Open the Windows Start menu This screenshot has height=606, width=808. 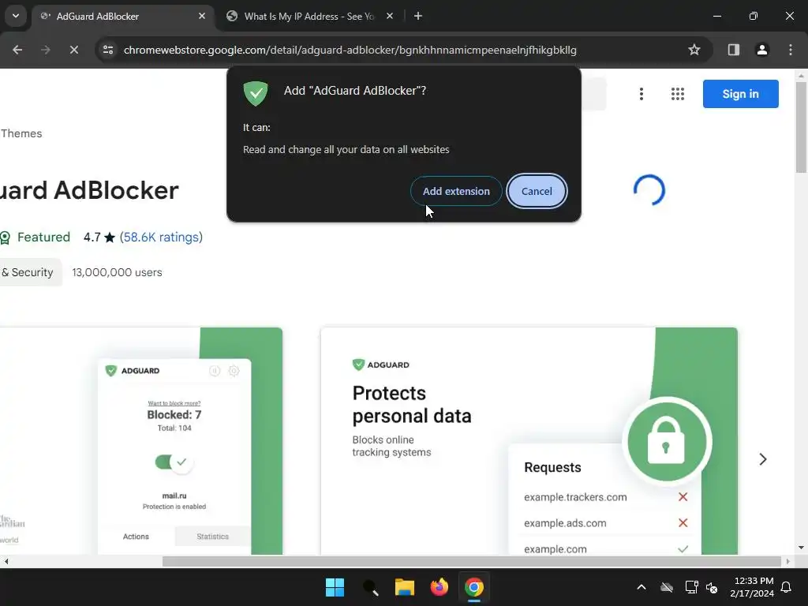point(335,587)
